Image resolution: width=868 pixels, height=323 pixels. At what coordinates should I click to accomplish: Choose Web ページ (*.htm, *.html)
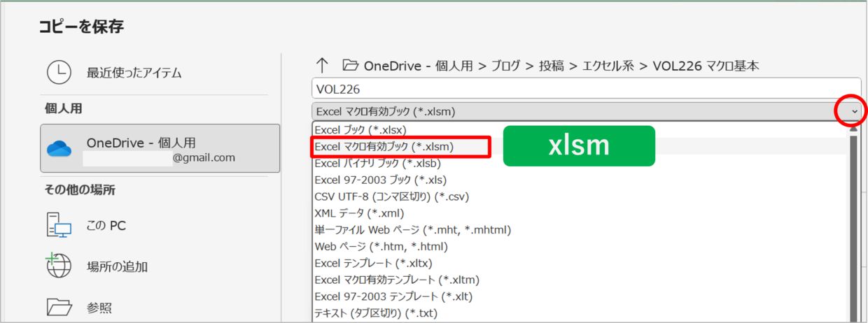[381, 247]
